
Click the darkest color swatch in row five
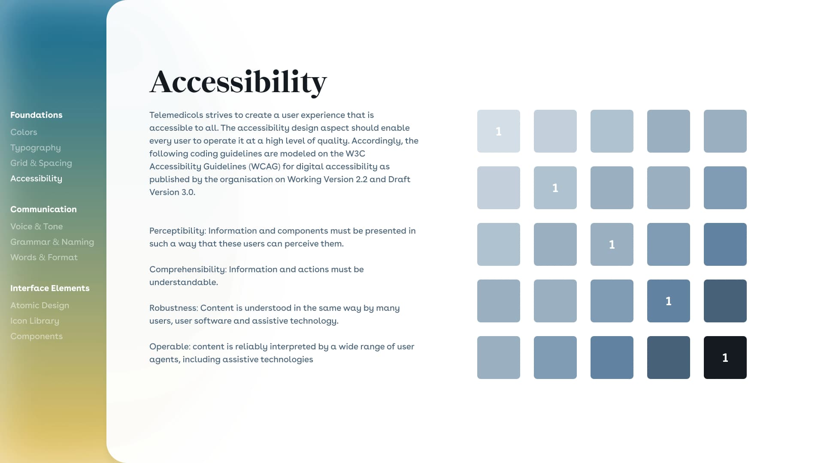724,357
